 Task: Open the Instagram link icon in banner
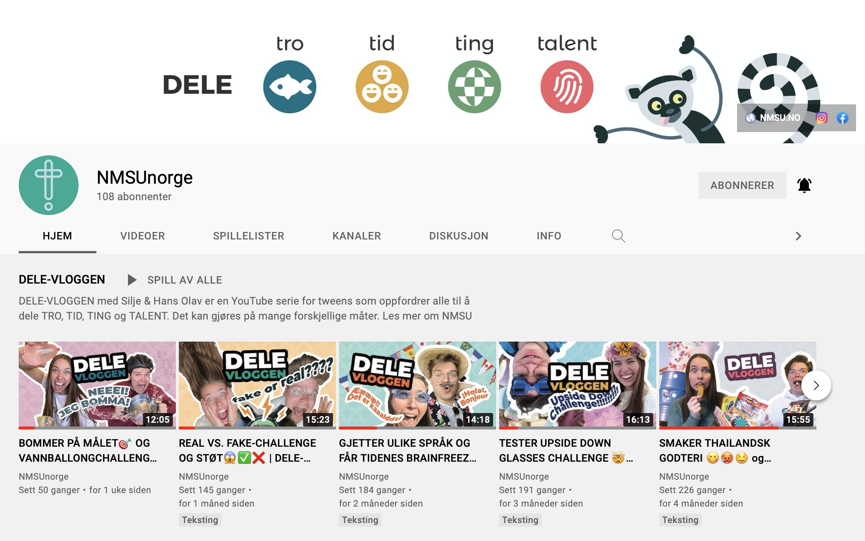coord(821,118)
